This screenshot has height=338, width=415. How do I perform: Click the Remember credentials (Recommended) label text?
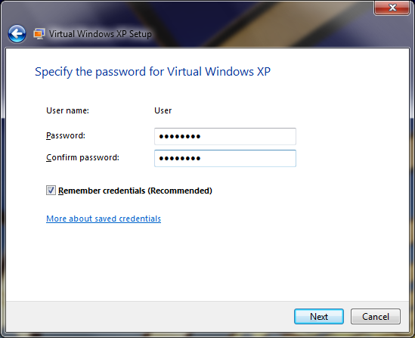135,191
